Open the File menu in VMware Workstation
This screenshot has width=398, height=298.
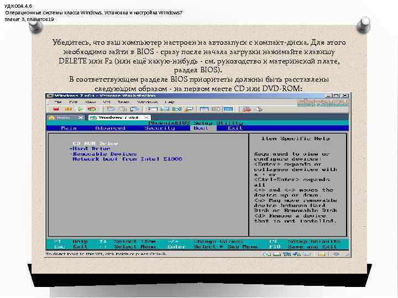pos(58,102)
